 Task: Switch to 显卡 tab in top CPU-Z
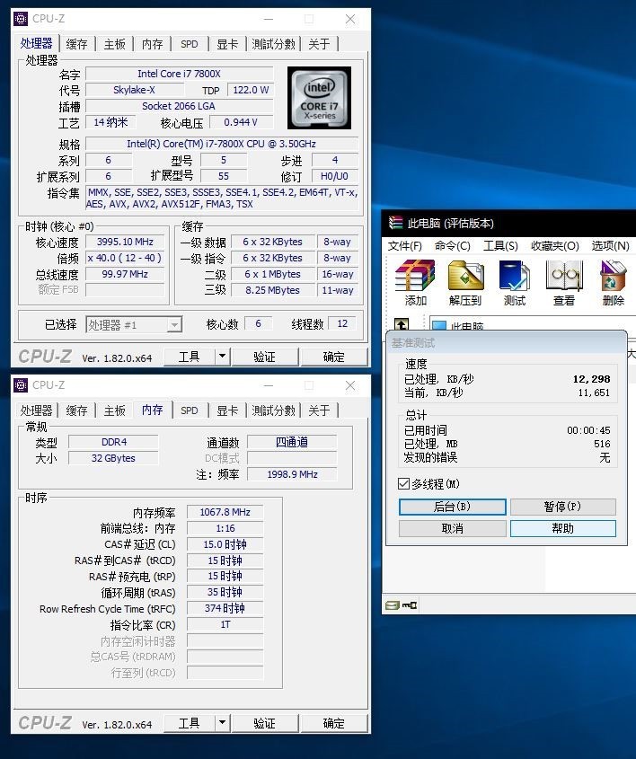point(227,44)
